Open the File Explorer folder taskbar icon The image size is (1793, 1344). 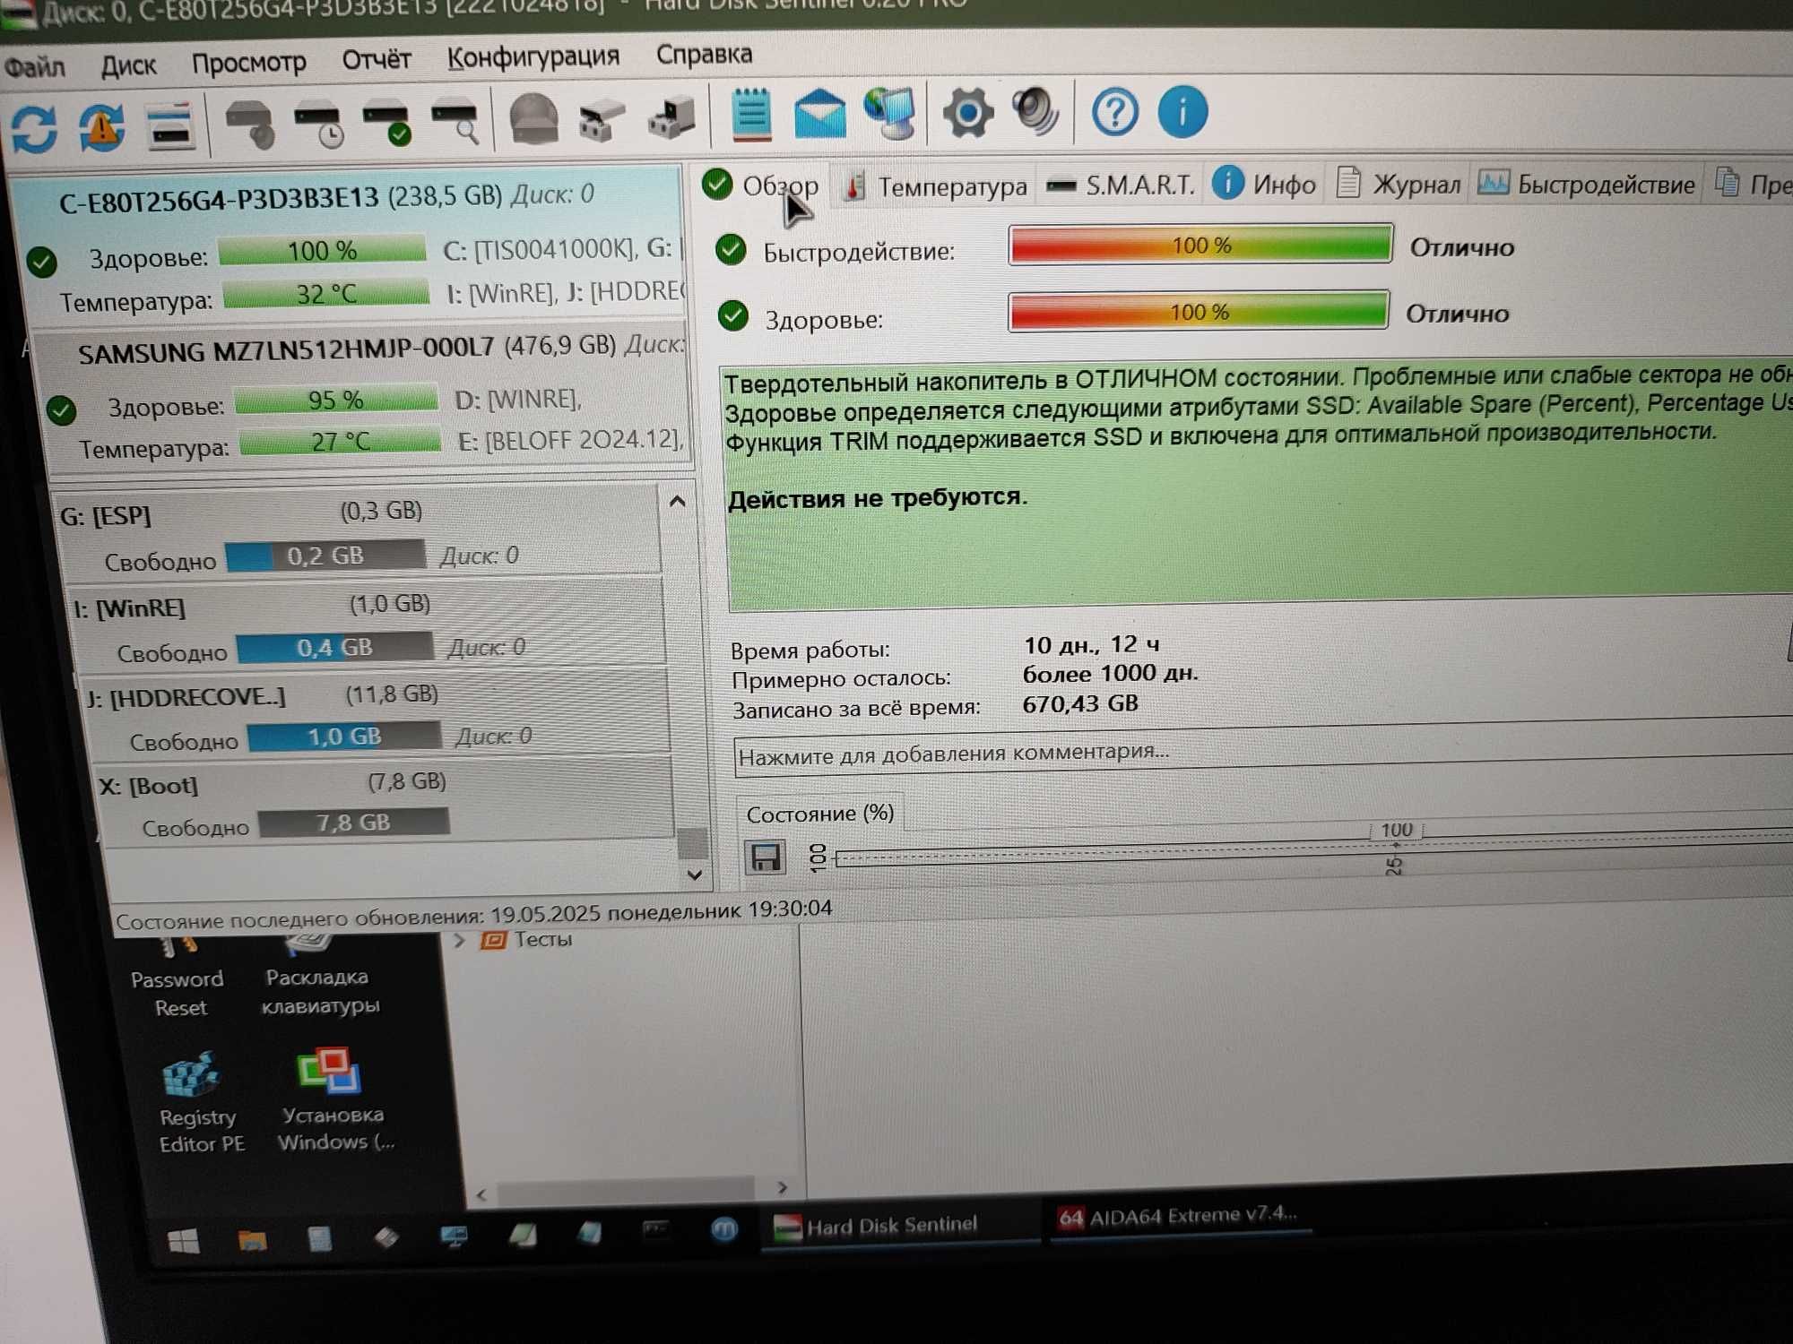pyautogui.click(x=252, y=1240)
